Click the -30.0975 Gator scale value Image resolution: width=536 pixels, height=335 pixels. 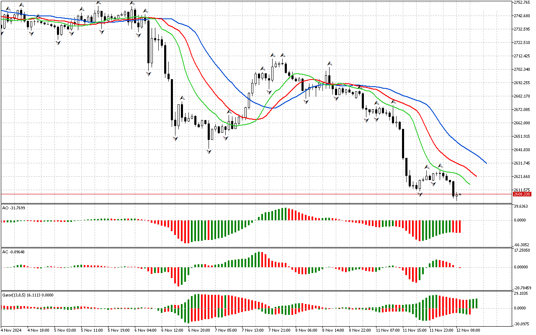[522, 324]
